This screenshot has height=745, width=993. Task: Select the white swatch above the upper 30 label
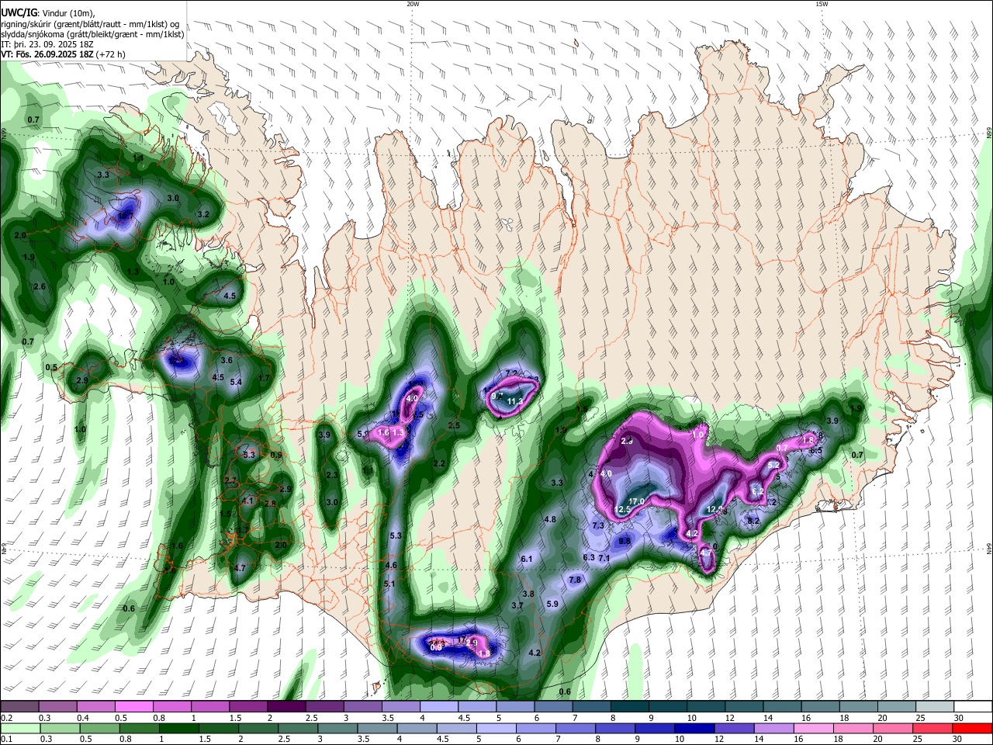point(972,707)
